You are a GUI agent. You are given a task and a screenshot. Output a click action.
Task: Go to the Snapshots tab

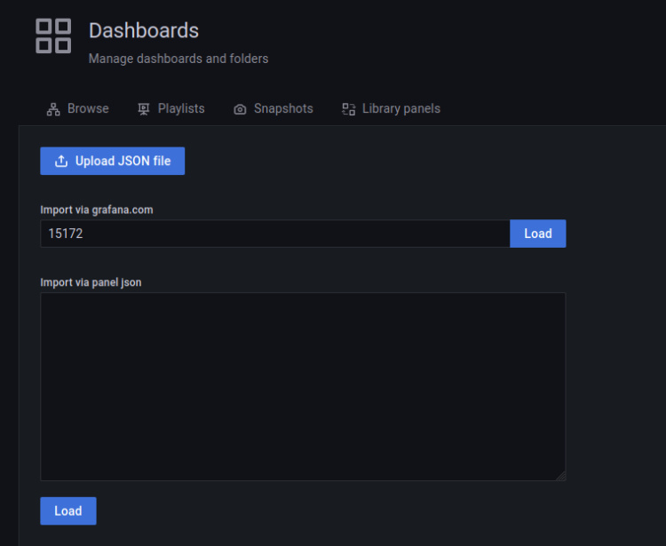(283, 109)
